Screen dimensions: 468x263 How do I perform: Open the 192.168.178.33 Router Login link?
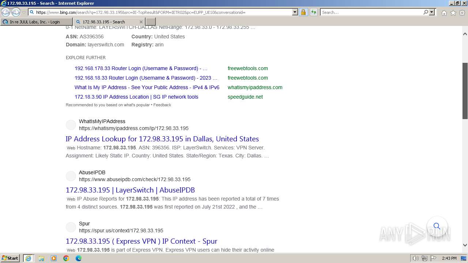click(x=141, y=68)
